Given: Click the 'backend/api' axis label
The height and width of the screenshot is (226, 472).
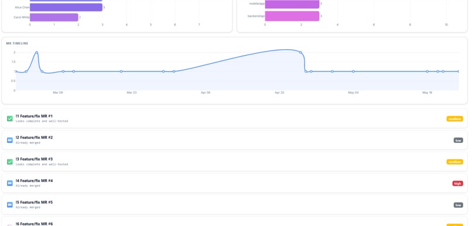Looking at the screenshot, I should point(256,16).
